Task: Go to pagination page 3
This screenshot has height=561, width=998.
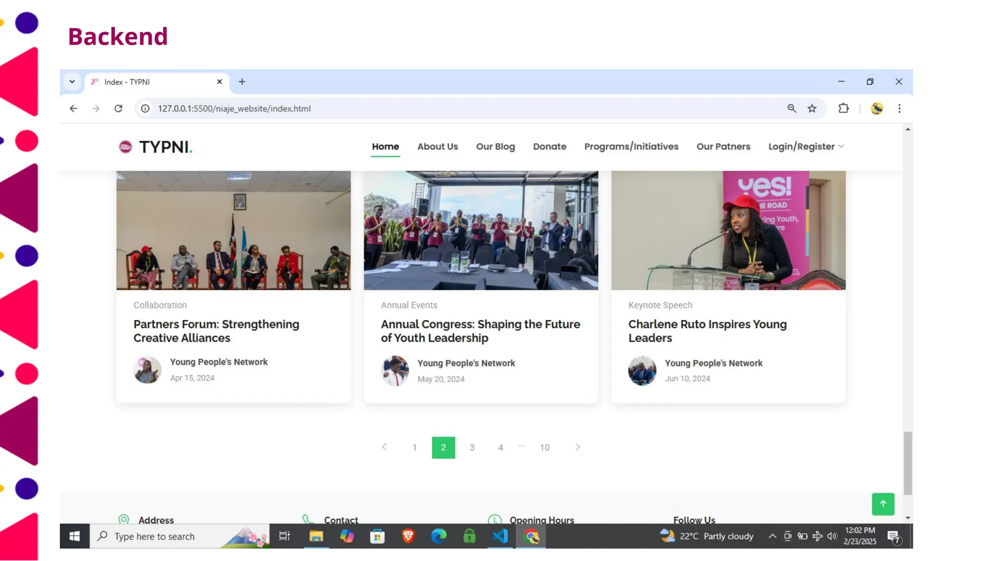Action: pyautogui.click(x=472, y=448)
